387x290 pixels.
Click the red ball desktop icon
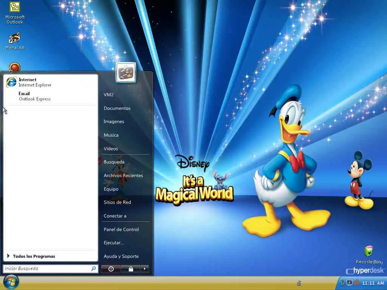pos(15,67)
